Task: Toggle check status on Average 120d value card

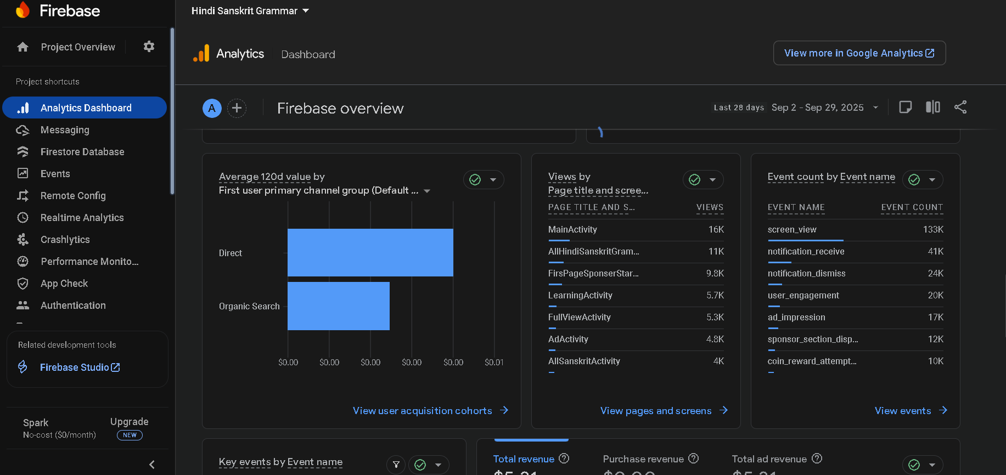Action: click(x=475, y=180)
